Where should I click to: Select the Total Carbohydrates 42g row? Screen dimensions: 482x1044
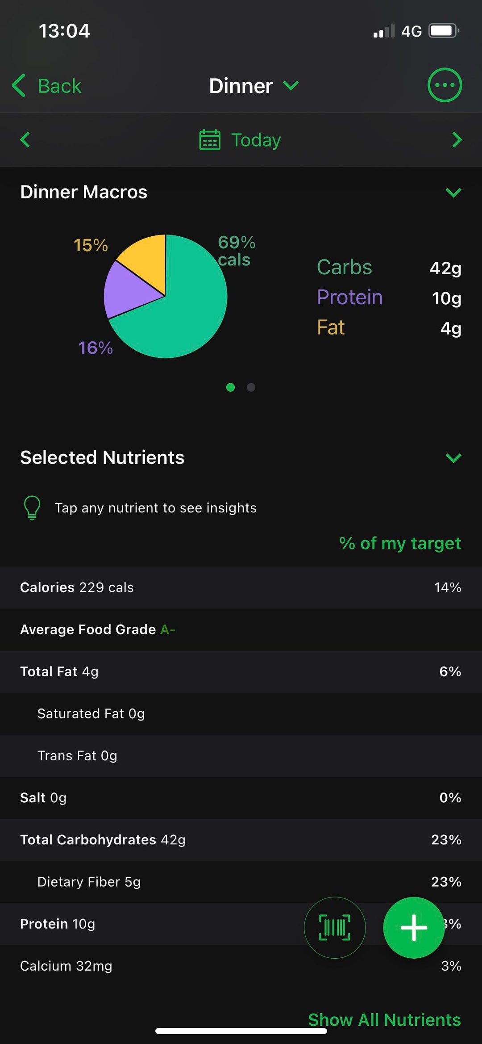pos(241,840)
